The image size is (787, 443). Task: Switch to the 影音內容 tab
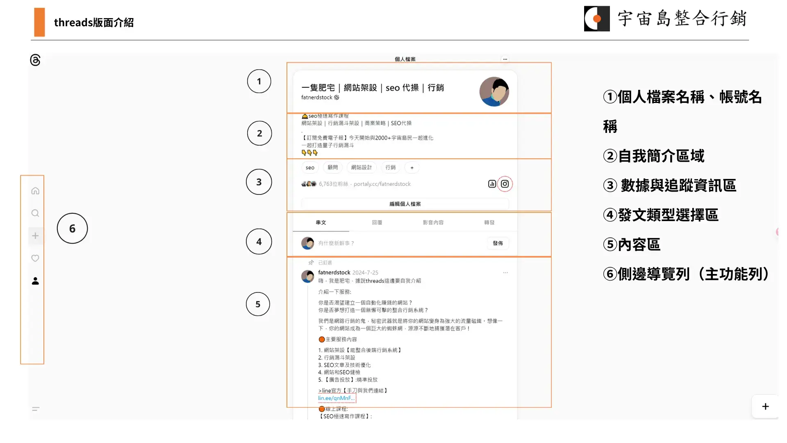click(x=433, y=223)
